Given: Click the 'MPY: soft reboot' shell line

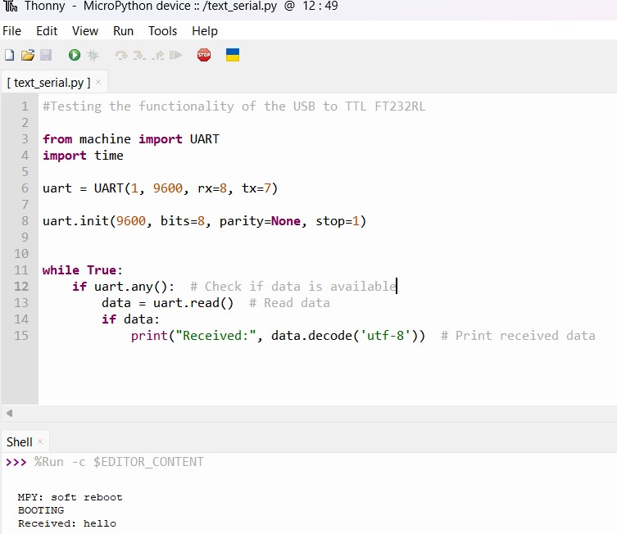Looking at the screenshot, I should coord(70,497).
